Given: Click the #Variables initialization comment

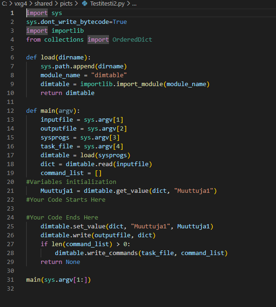Looking at the screenshot, I should click(71, 182).
